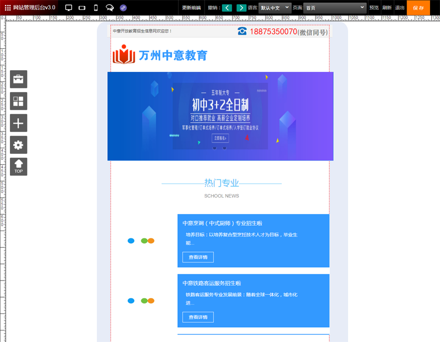The height and width of the screenshot is (342, 440).
Task: Select the desktop preview mode icon
Action: pyautogui.click(x=69, y=7)
